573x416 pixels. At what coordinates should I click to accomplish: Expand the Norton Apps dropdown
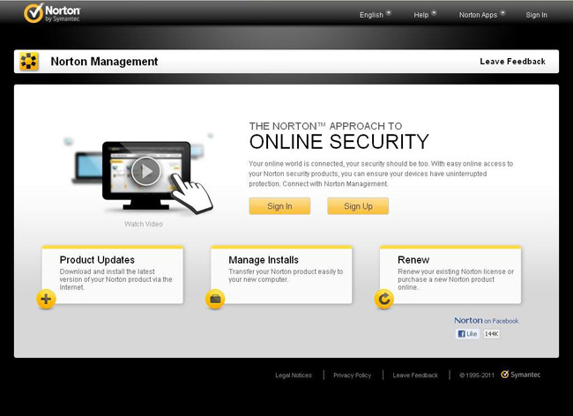pyautogui.click(x=482, y=15)
